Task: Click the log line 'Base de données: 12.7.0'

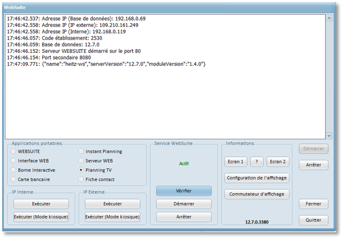Action: point(53,45)
